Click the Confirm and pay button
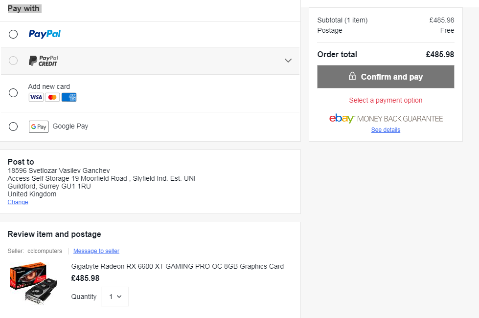Viewport: 479px width, 318px height. point(386,77)
